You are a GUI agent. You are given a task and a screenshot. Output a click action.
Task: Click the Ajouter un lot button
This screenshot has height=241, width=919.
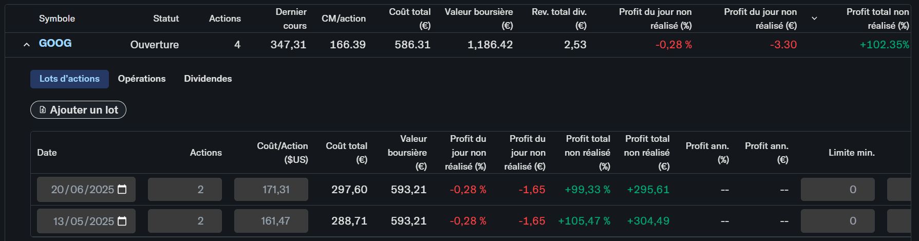[x=78, y=110]
